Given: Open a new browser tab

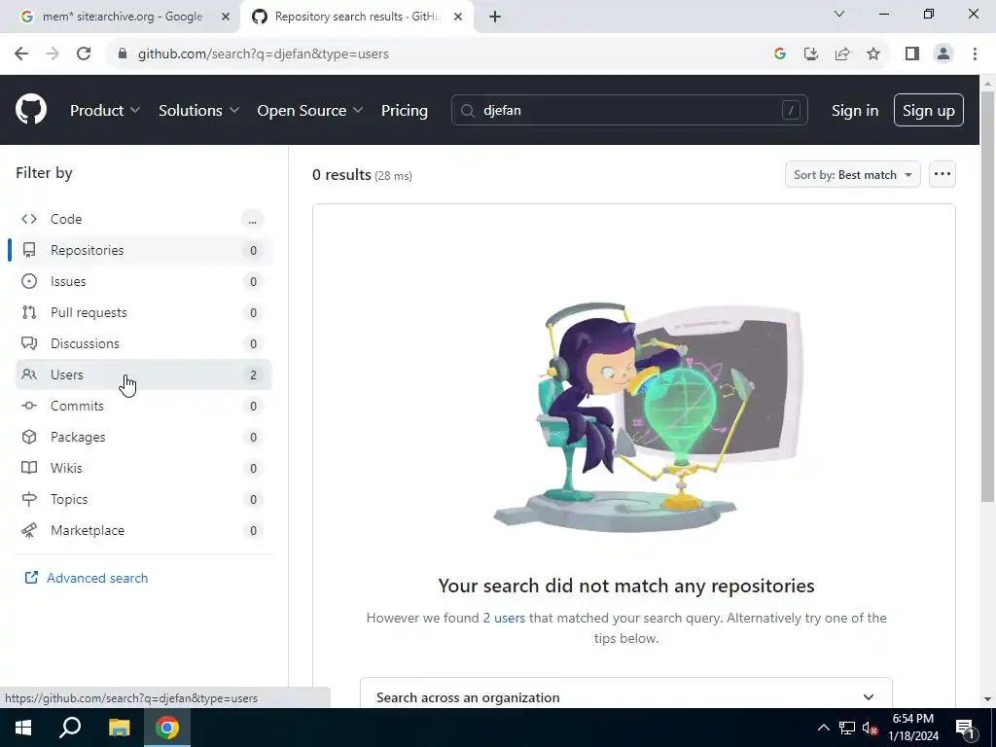Looking at the screenshot, I should click(495, 17).
